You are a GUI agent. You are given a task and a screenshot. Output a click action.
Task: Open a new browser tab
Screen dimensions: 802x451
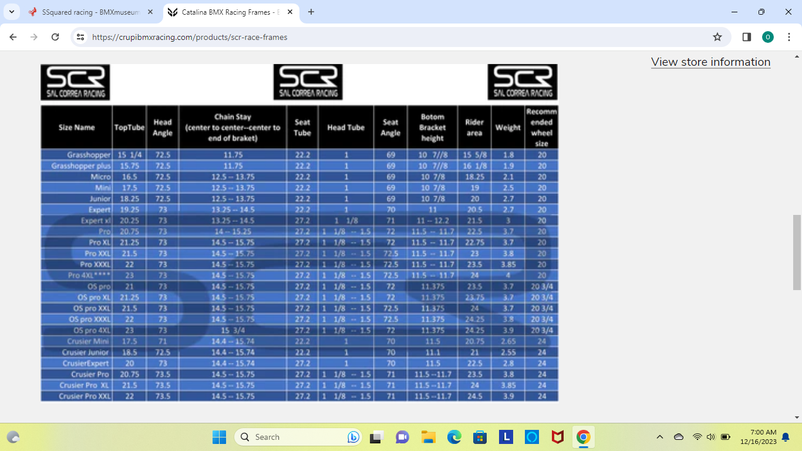click(x=311, y=12)
